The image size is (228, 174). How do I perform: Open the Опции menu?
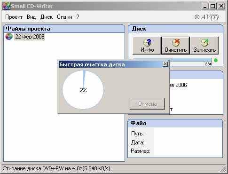pos(64,17)
